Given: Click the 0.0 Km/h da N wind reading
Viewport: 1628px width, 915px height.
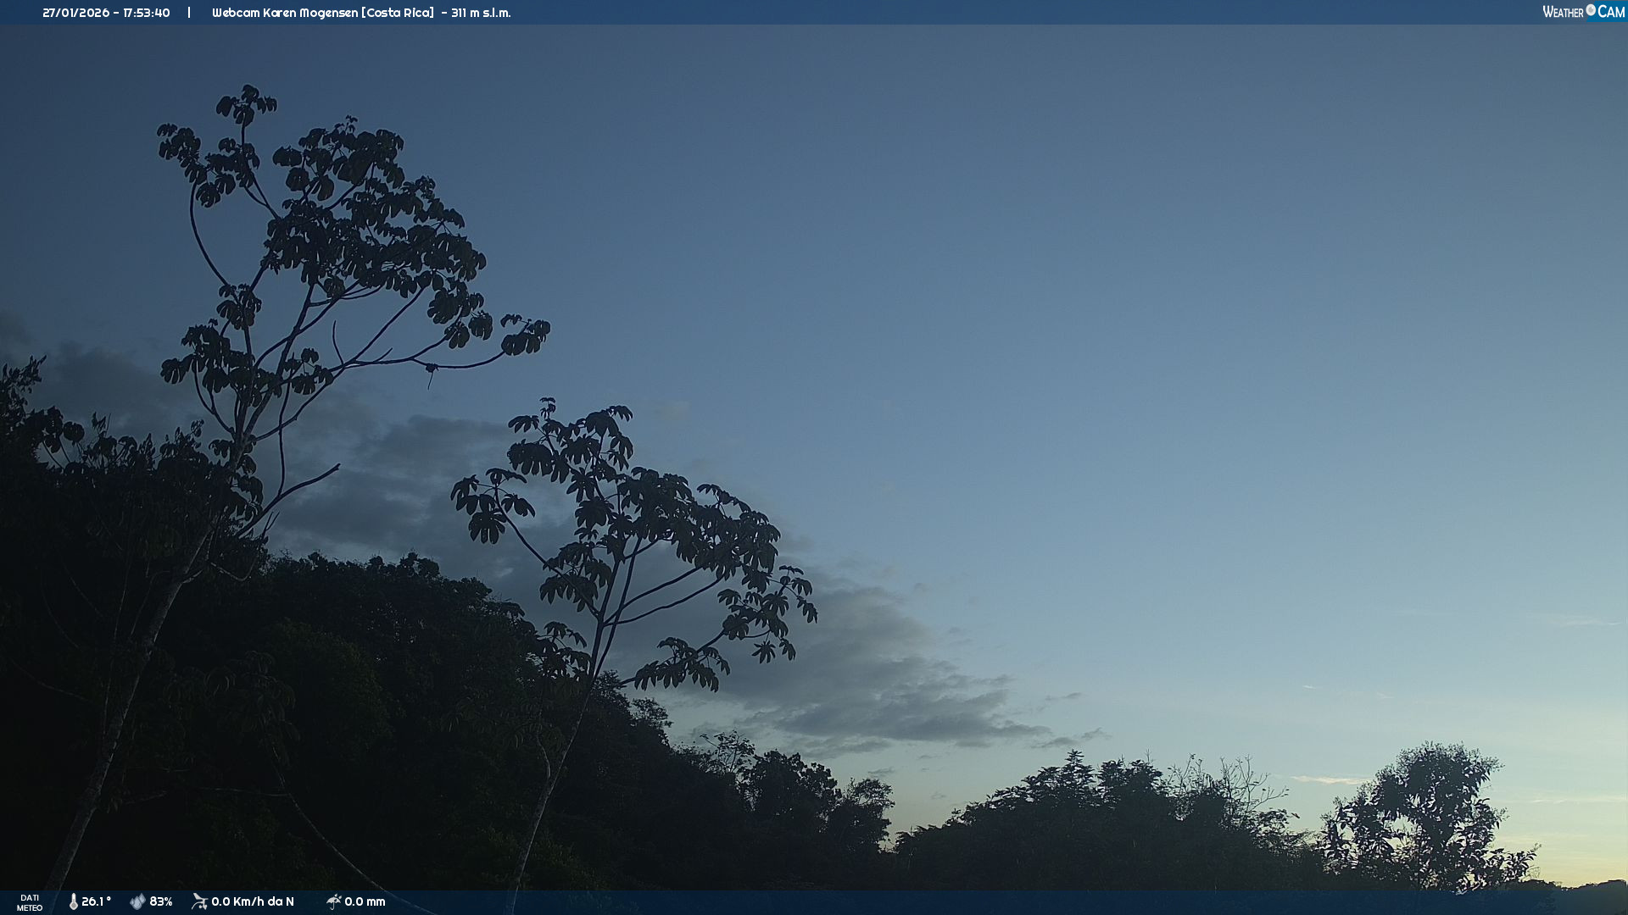Looking at the screenshot, I should pos(253,901).
